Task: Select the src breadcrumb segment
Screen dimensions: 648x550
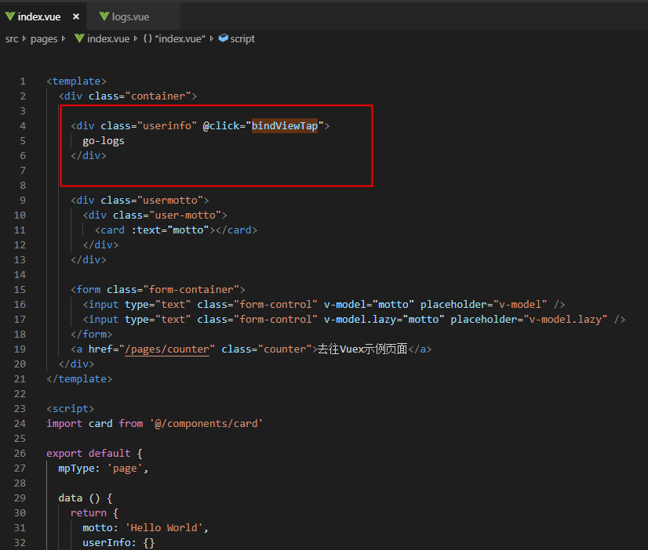Action: [x=12, y=39]
